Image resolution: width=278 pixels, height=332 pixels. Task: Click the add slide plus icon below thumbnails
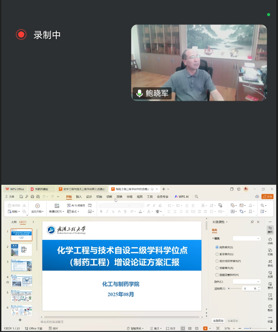[x=20, y=320]
